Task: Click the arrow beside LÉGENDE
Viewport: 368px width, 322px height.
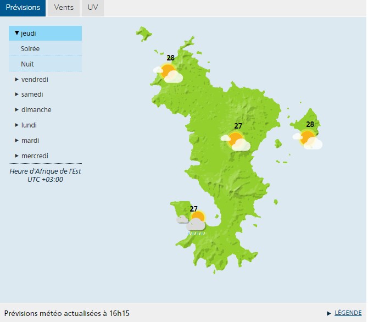Action: [x=329, y=313]
